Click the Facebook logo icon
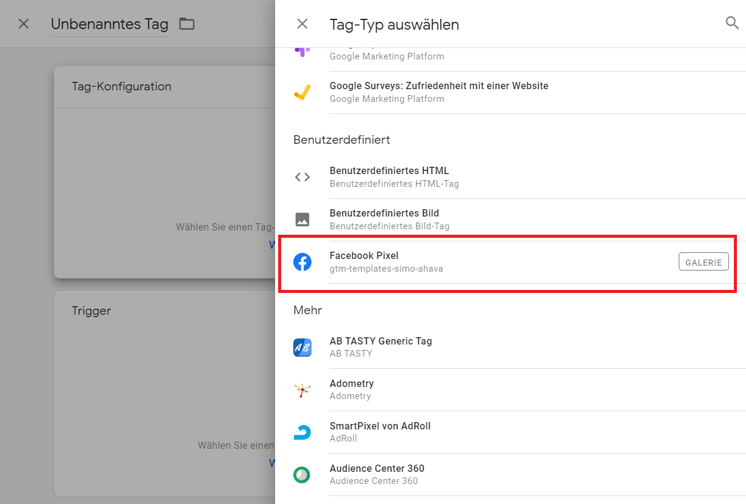Screen dimensions: 746x504 pyautogui.click(x=302, y=262)
